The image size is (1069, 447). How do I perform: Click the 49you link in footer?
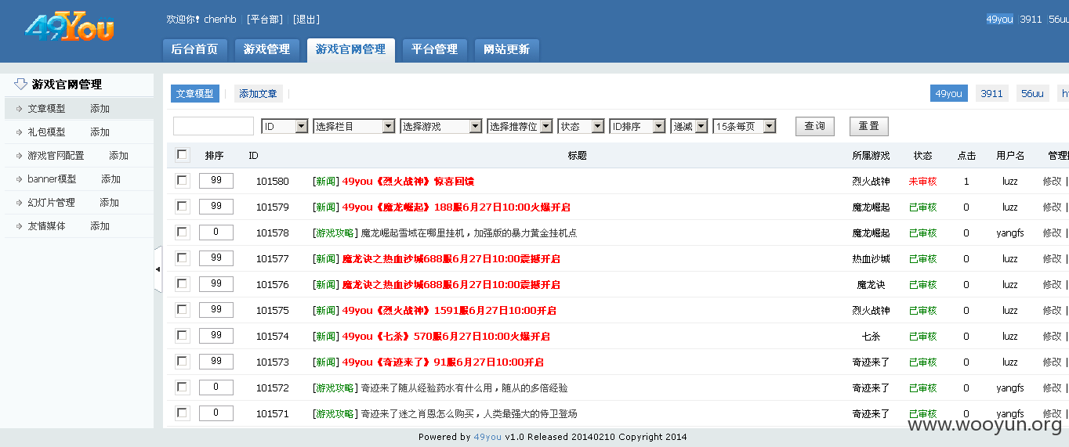tap(487, 437)
